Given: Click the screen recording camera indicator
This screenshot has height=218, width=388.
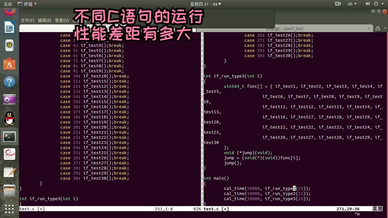Looking at the screenshot, I should coord(338,4).
